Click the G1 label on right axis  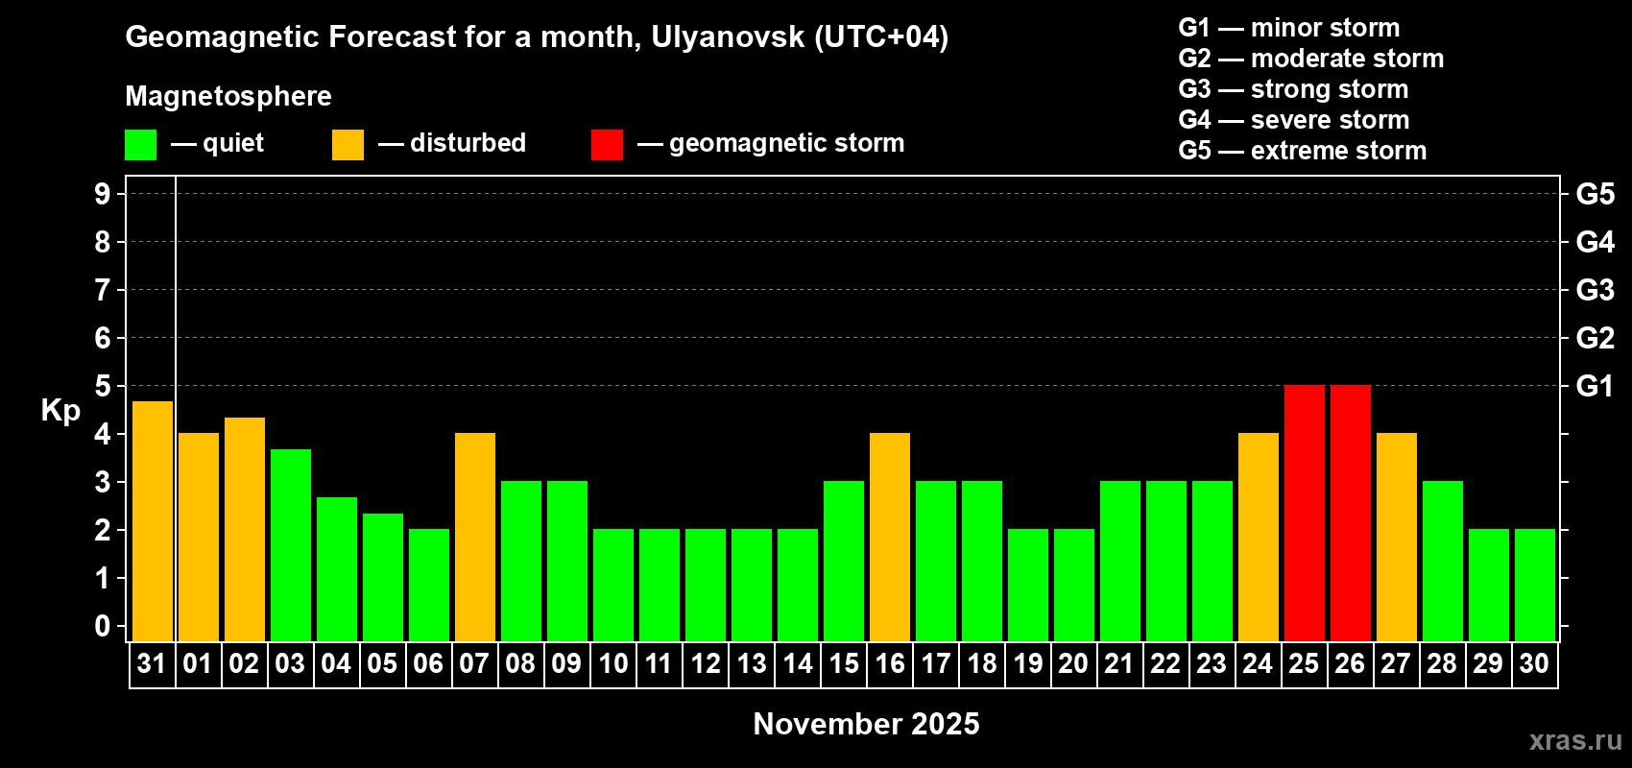[x=1595, y=386]
